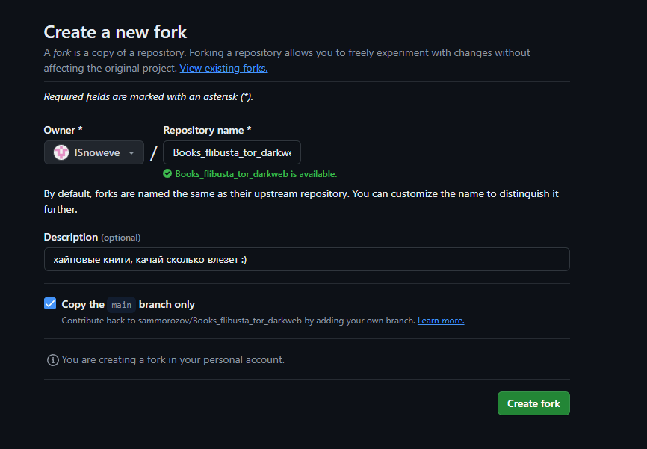This screenshot has height=449, width=647.
Task: Toggle the Copy the main branch only checkbox
Action: click(x=50, y=304)
